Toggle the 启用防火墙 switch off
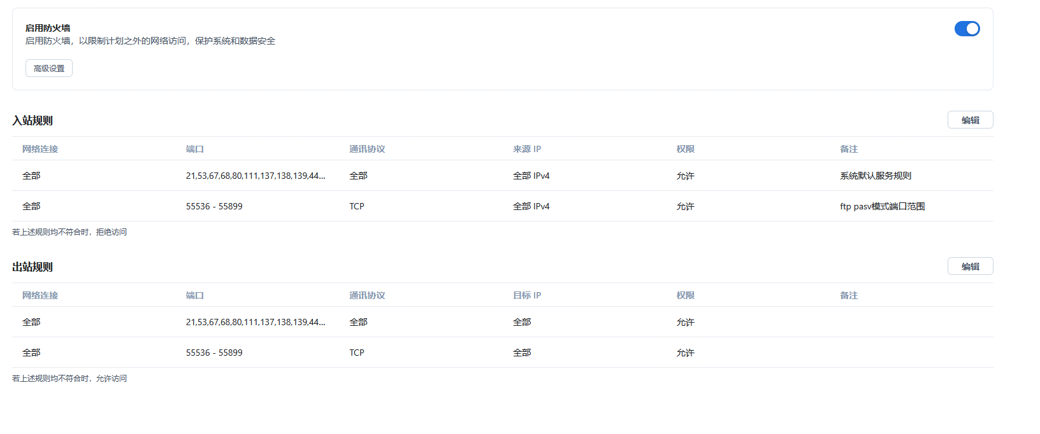This screenshot has width=1040, height=434. coord(967,29)
